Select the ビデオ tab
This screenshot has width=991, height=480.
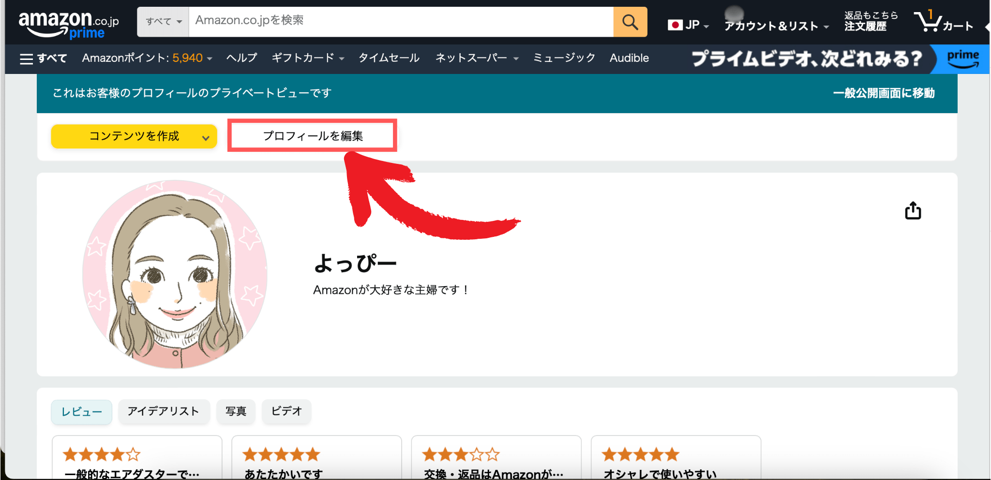coord(286,411)
